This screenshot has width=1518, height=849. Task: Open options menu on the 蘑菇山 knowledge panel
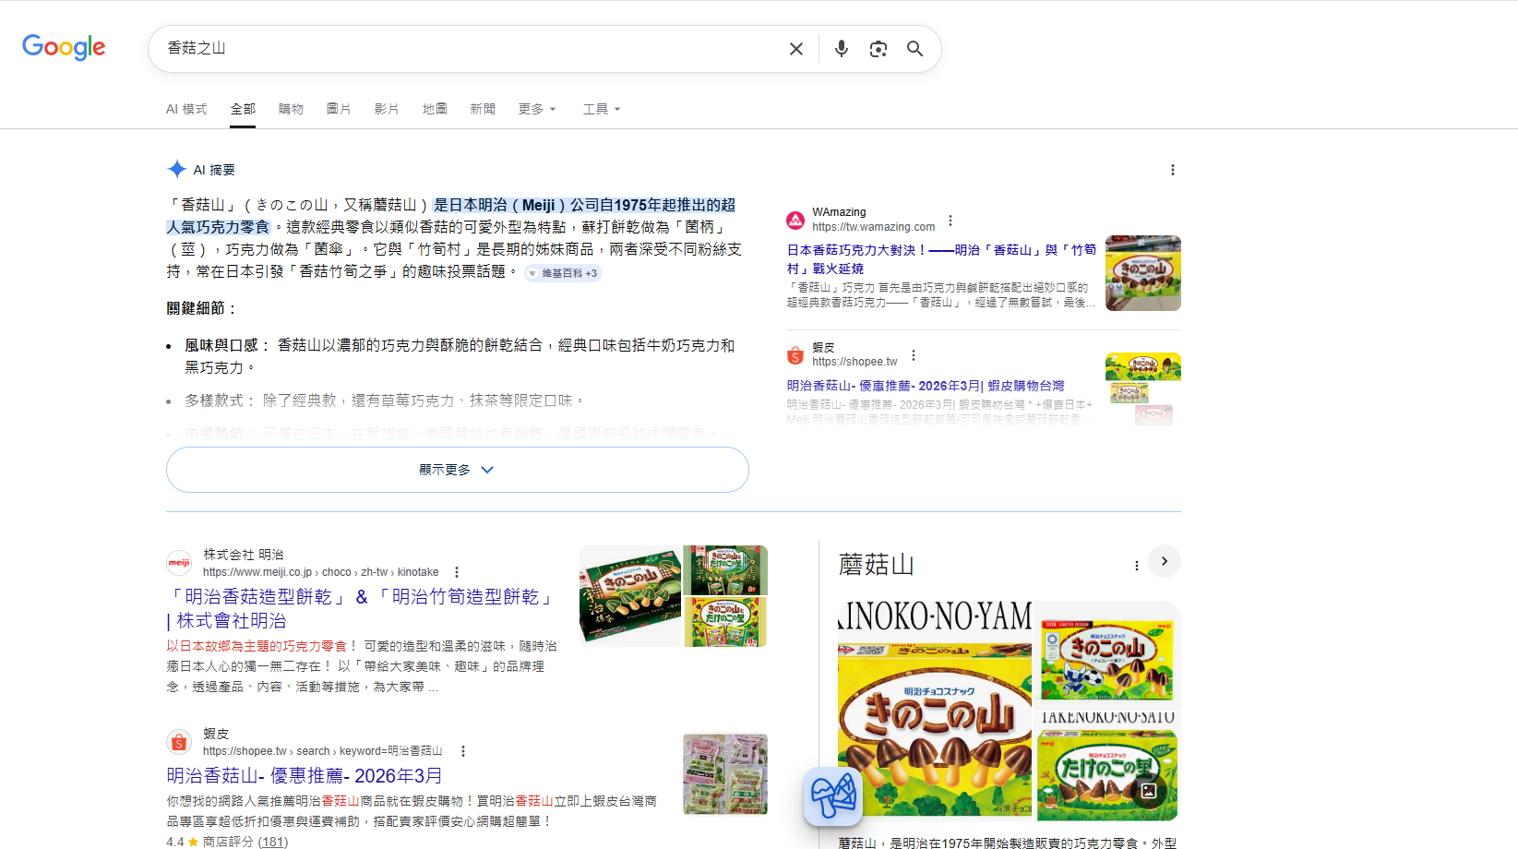coord(1136,564)
